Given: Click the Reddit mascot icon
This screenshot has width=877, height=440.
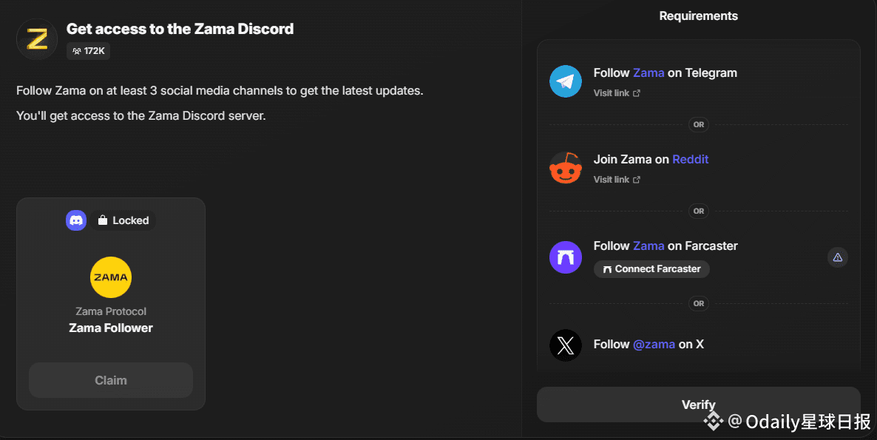Looking at the screenshot, I should tap(566, 168).
